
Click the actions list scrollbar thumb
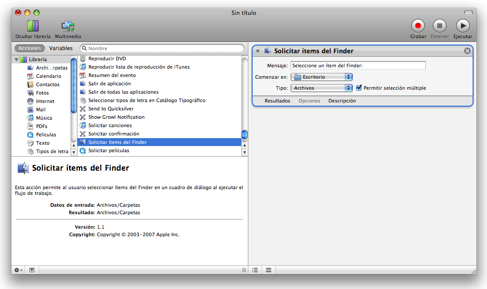pos(244,135)
